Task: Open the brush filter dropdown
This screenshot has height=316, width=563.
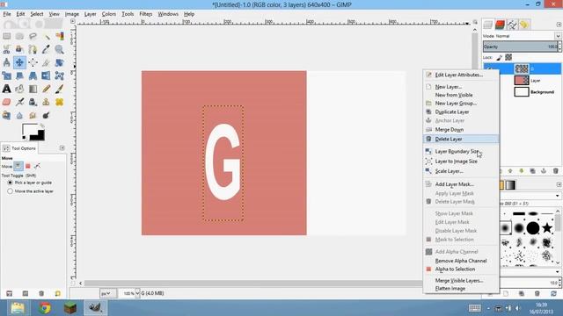Action: [557, 196]
